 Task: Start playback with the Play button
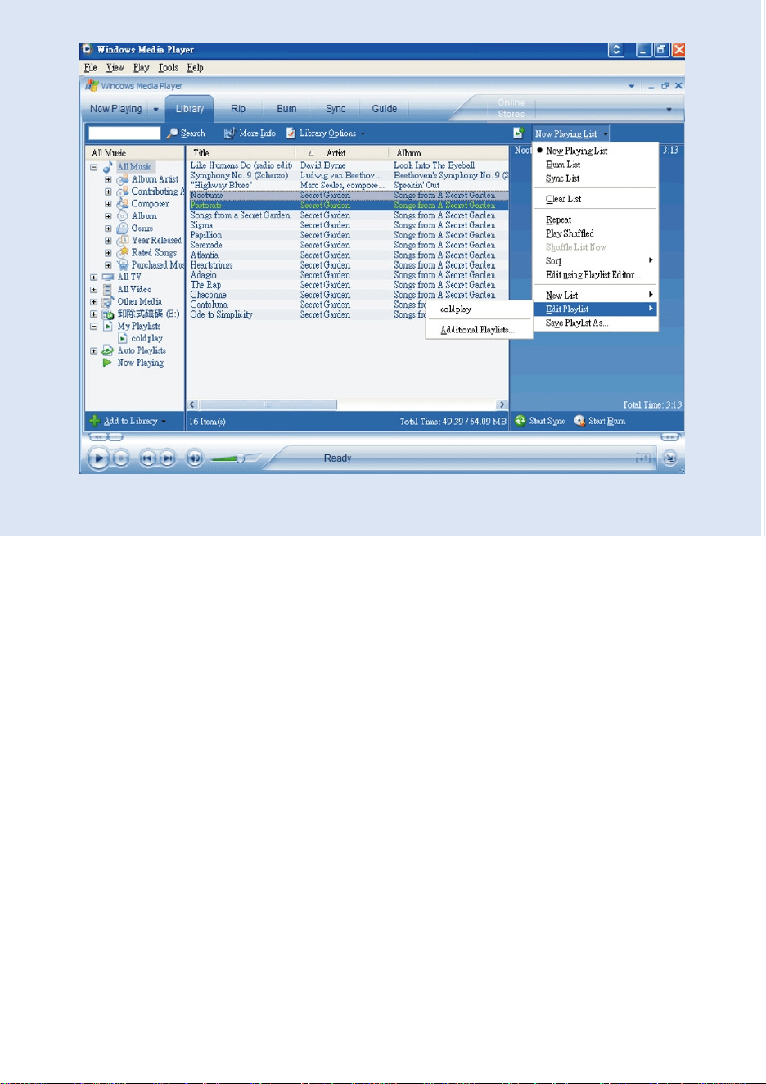coord(97,458)
